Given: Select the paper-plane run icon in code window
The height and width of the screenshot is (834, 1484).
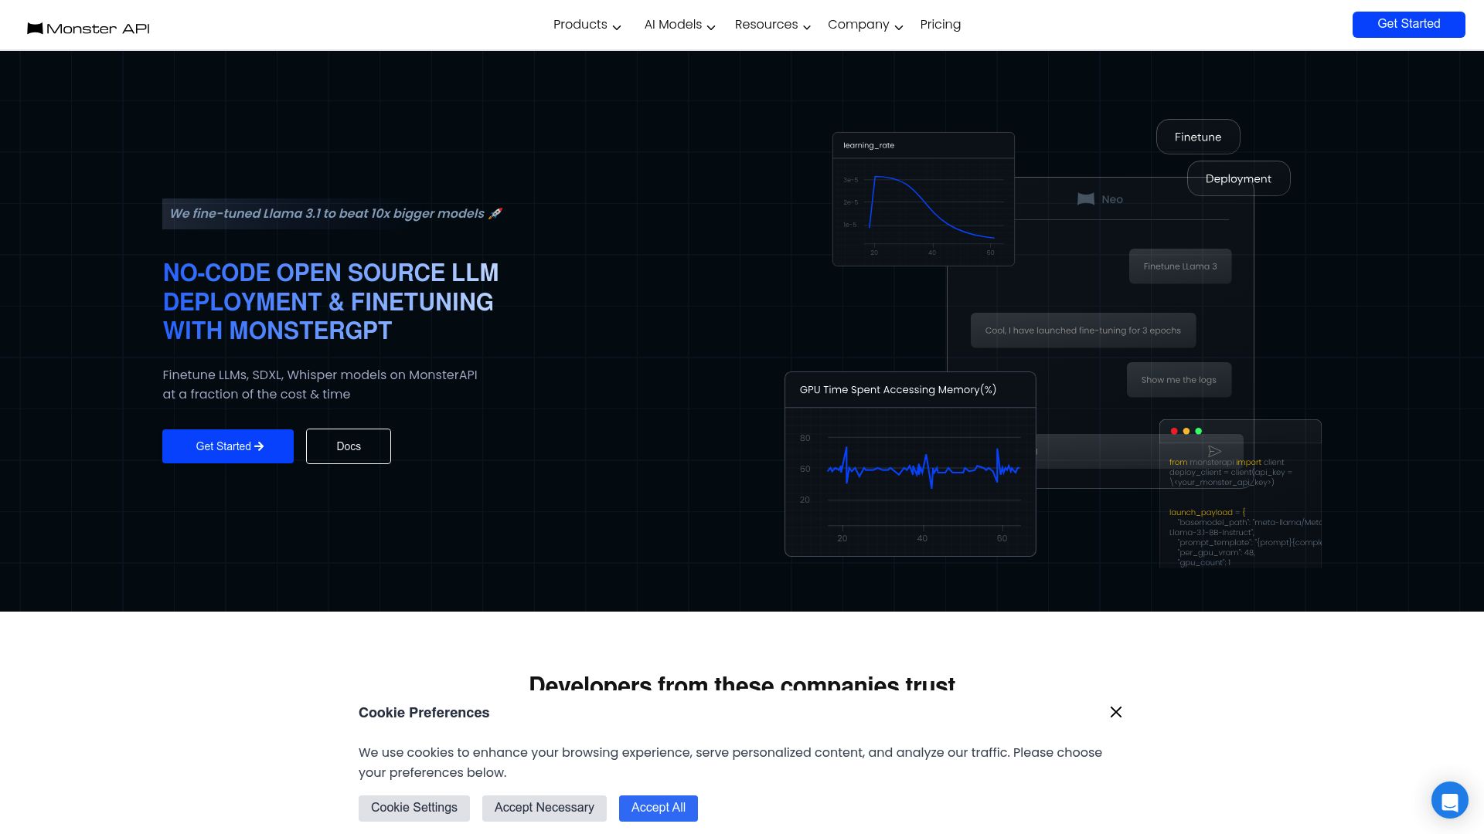Looking at the screenshot, I should pos(1214,451).
